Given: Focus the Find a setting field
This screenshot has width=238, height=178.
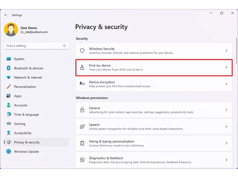Looking at the screenshot, I should [36, 46].
